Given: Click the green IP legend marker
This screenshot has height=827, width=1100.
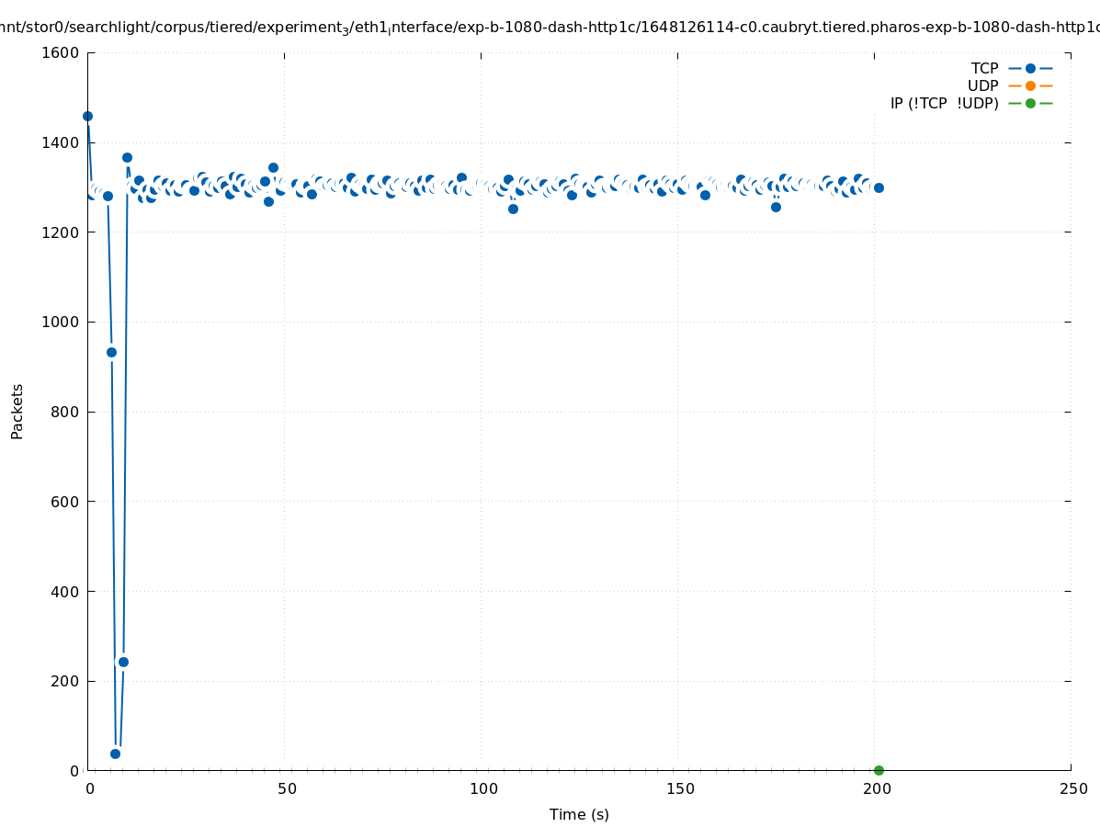Looking at the screenshot, I should [x=1030, y=103].
